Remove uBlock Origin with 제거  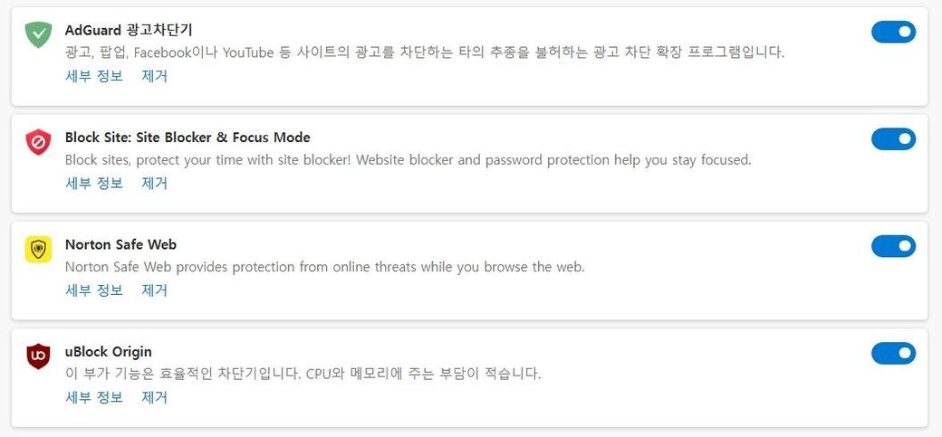point(155,397)
